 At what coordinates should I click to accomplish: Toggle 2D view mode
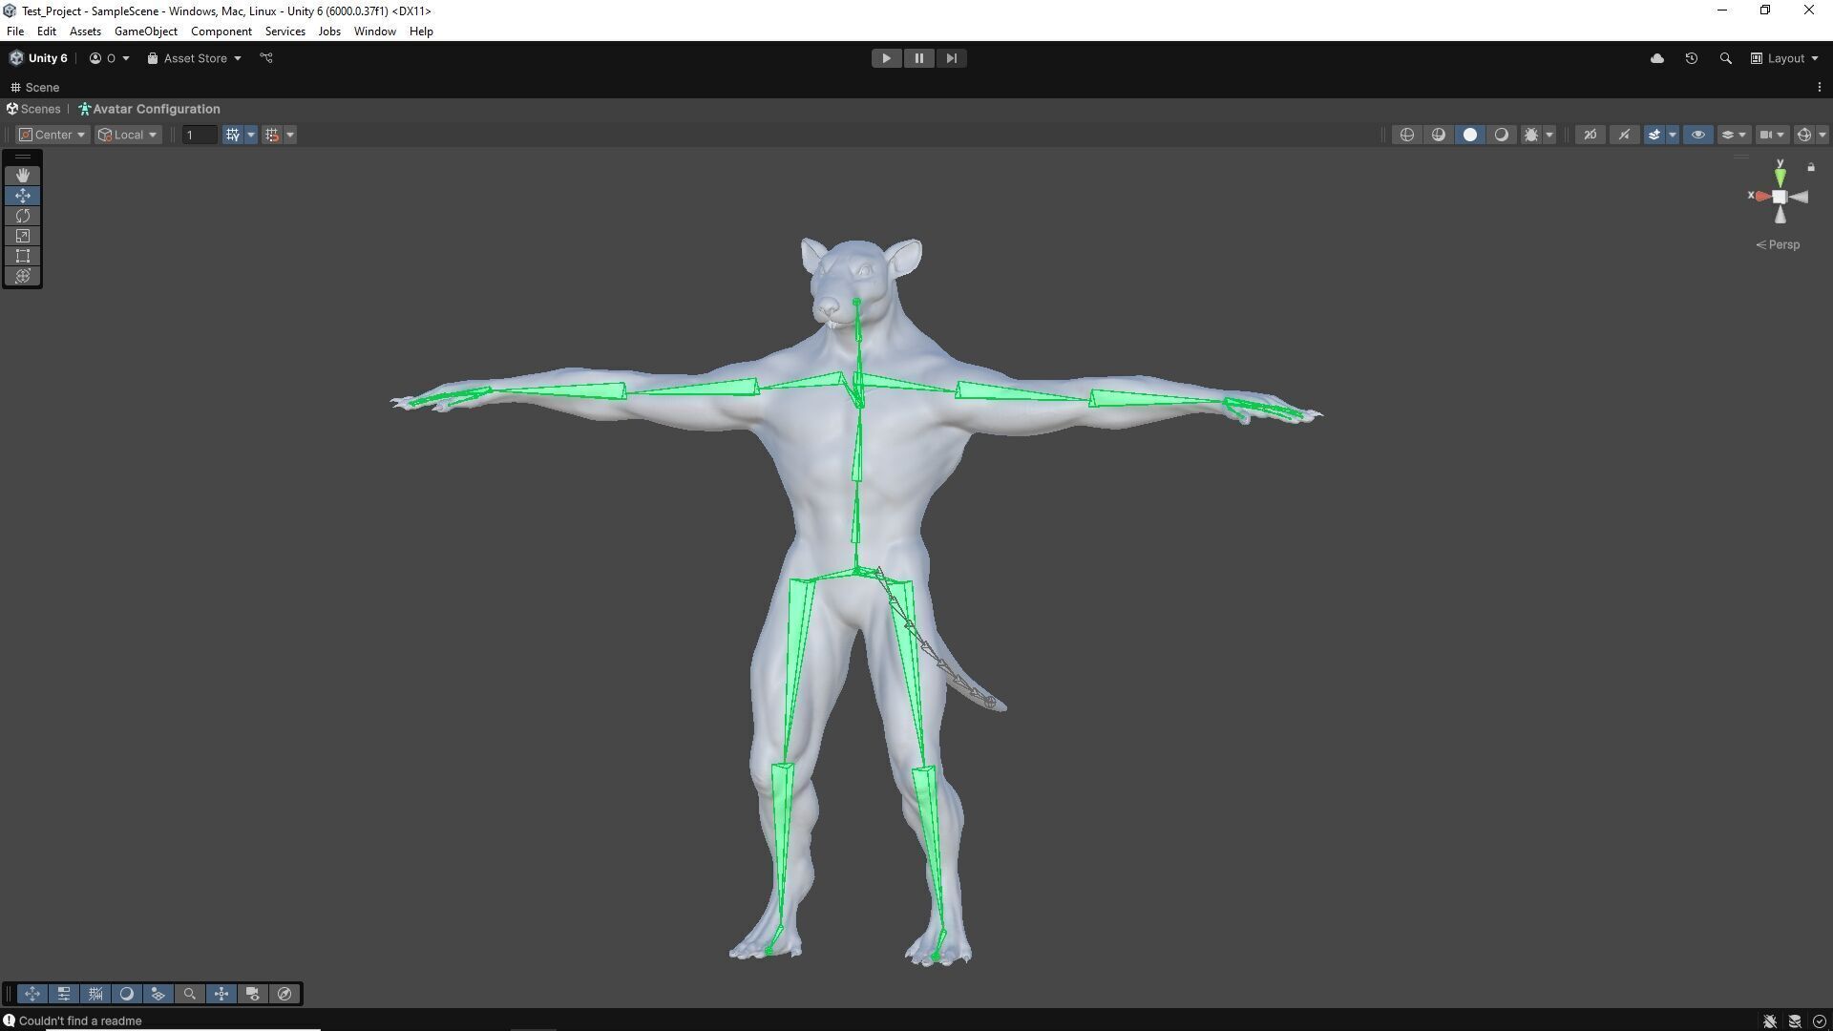click(x=1591, y=135)
